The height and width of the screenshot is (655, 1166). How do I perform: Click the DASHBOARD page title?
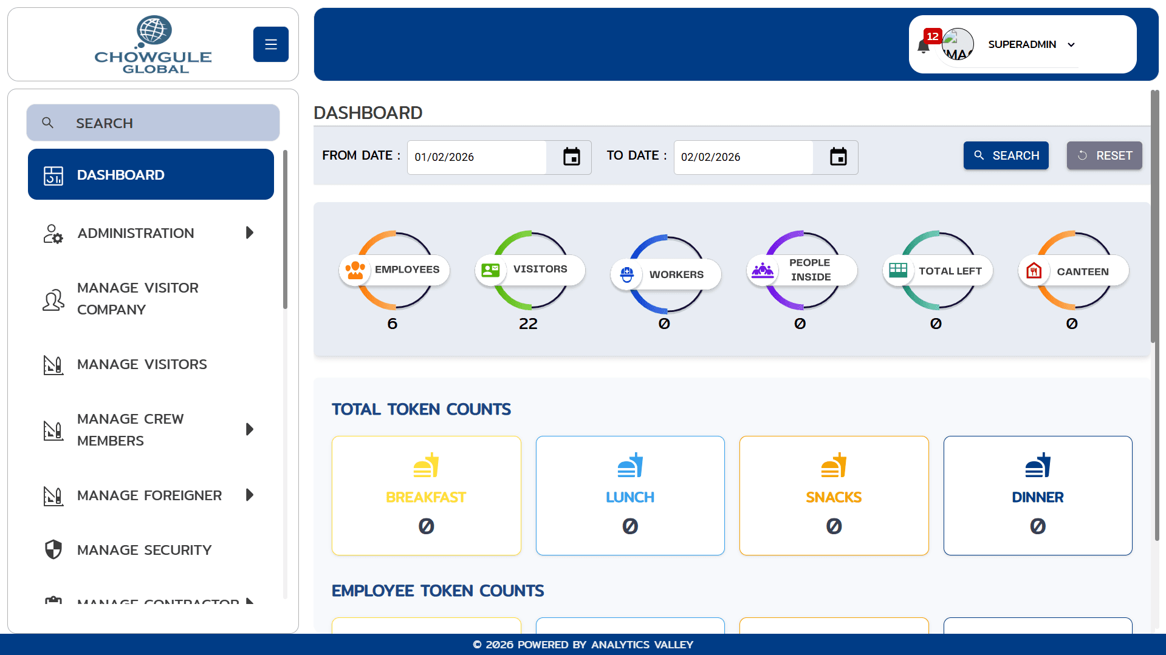click(368, 113)
